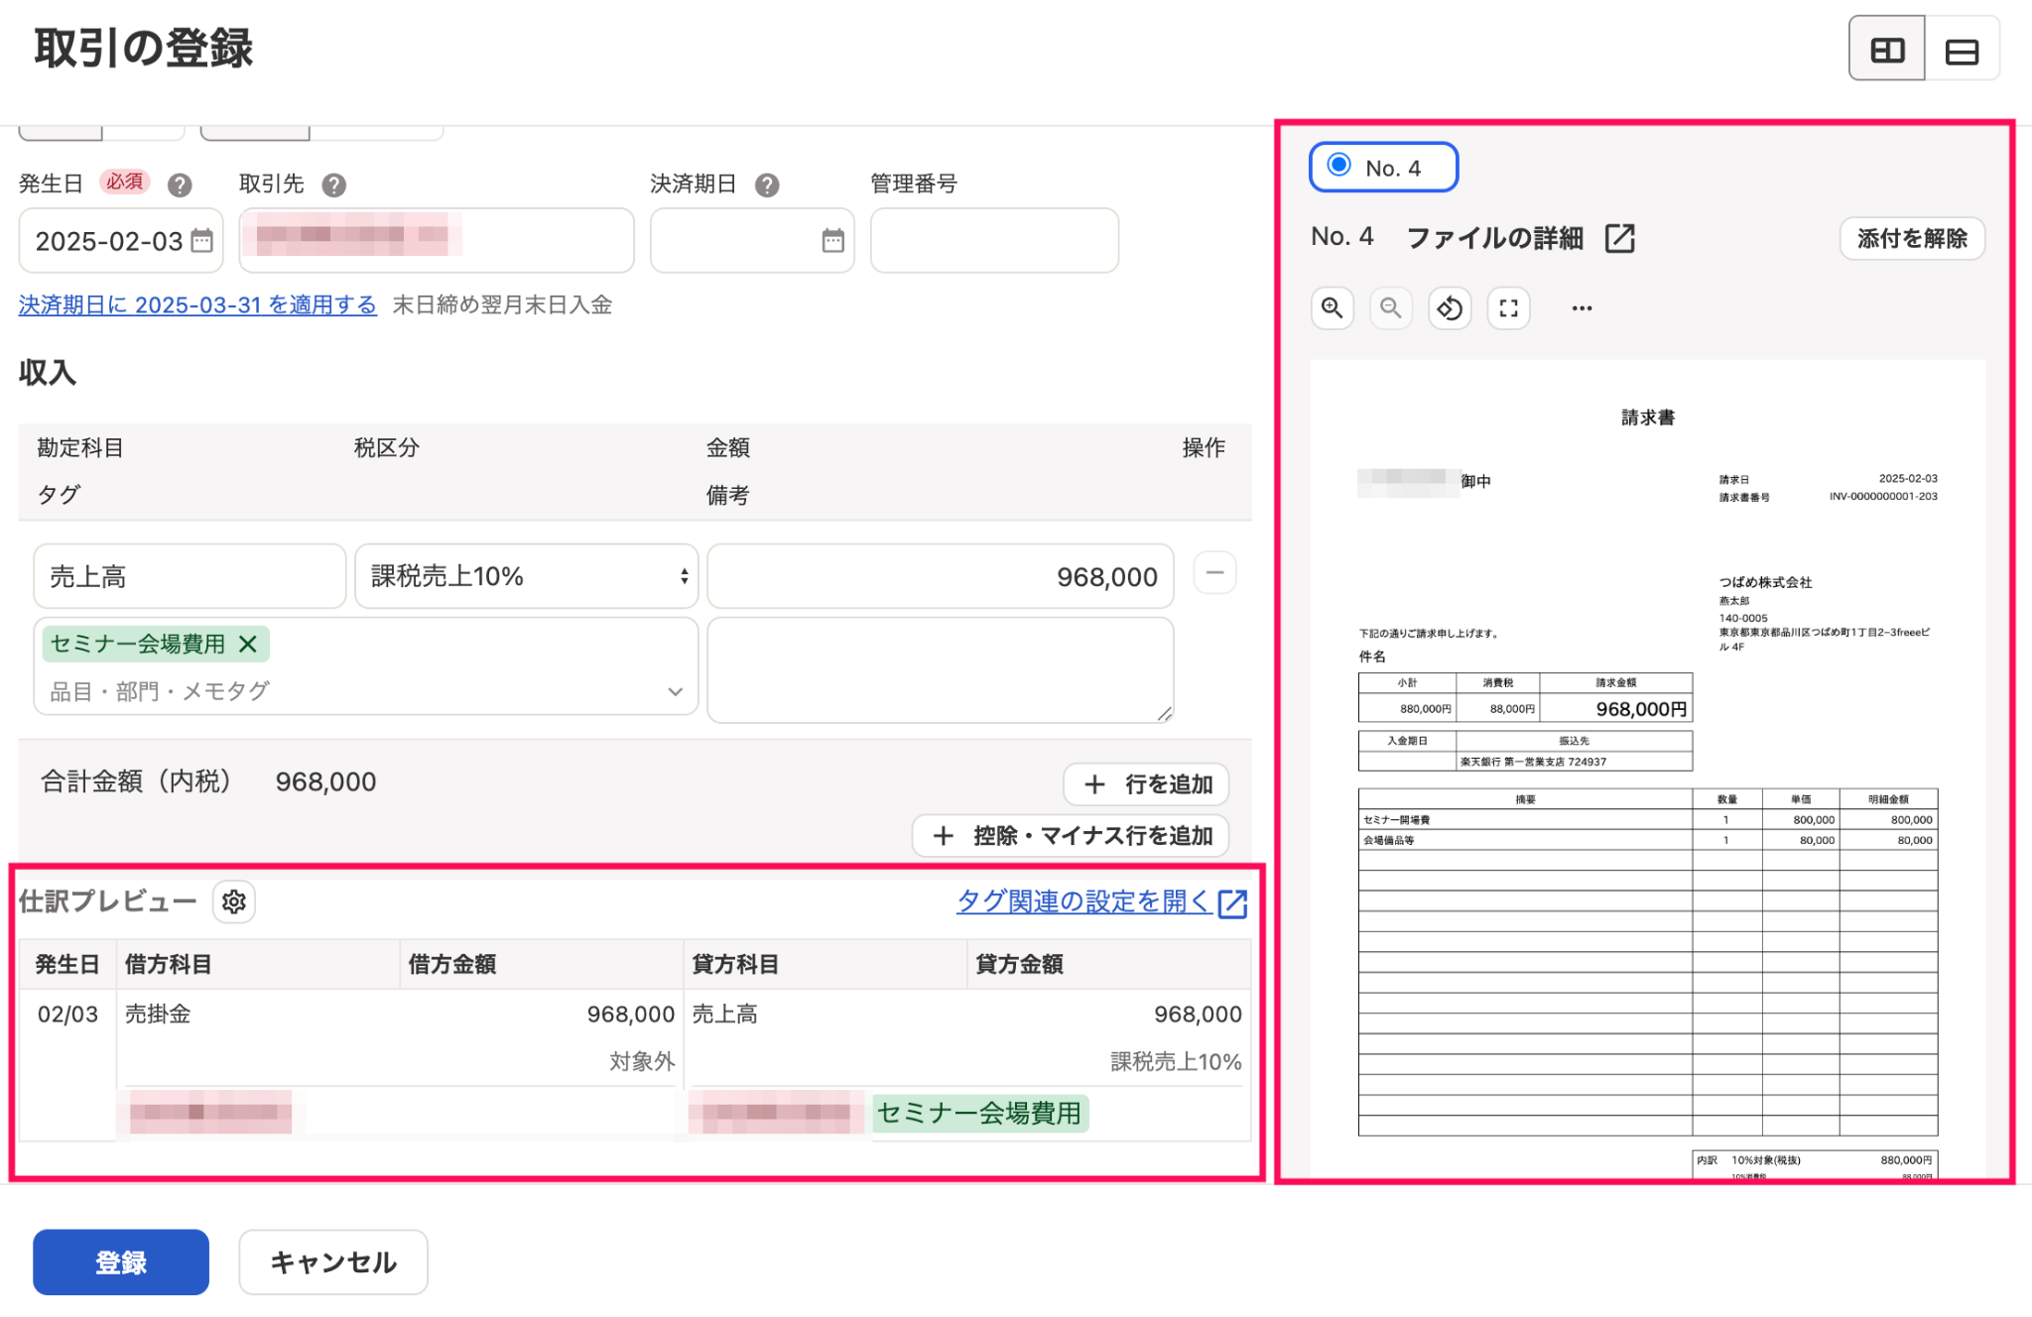Click the blue 登録 button

[121, 1262]
